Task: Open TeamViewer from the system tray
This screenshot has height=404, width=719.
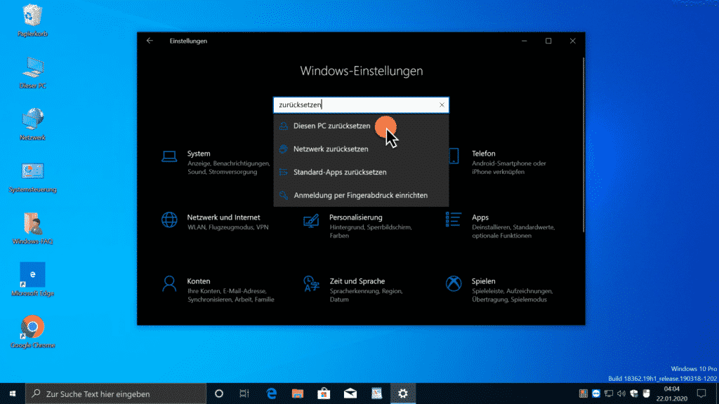Action: (595, 393)
